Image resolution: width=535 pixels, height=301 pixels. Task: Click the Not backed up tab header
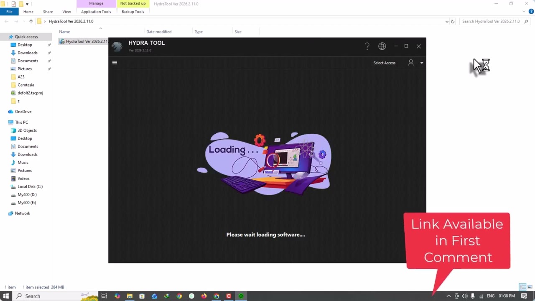[133, 3]
